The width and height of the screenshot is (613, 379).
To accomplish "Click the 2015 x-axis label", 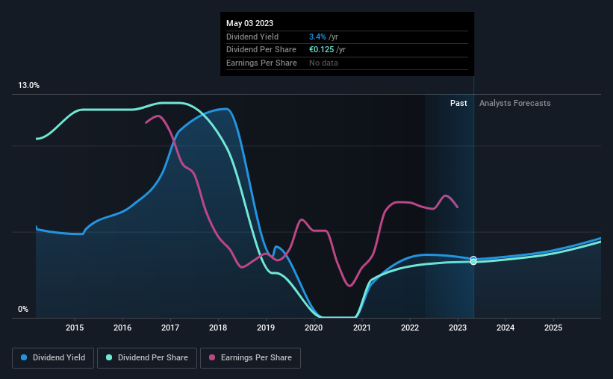I will click(75, 328).
